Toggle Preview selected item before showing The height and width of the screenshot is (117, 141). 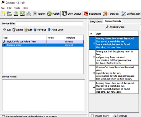(x=3, y=116)
